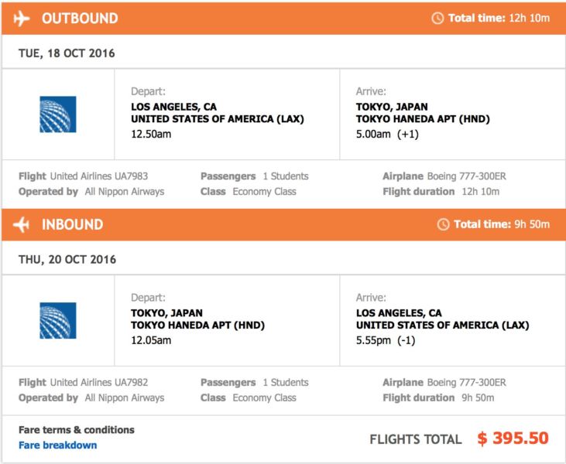
Task: Click the United Airlines logo on outbound flight
Action: (58, 114)
